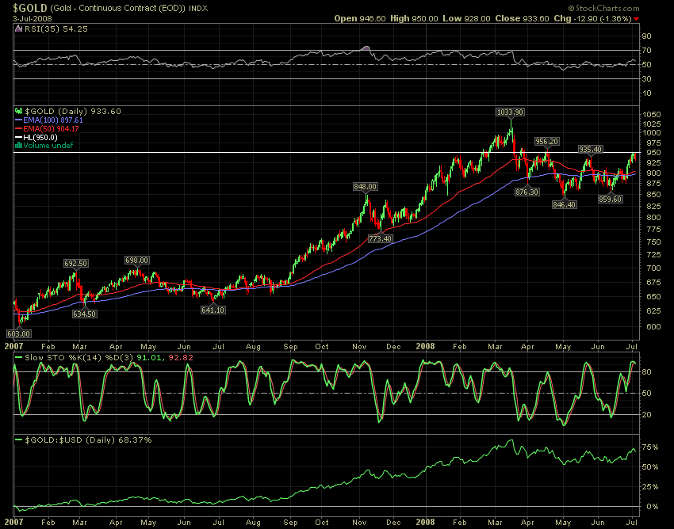Click the Gold - Continuous Contract (EOD) subtitle
674x529 pixels.
pyautogui.click(x=118, y=9)
